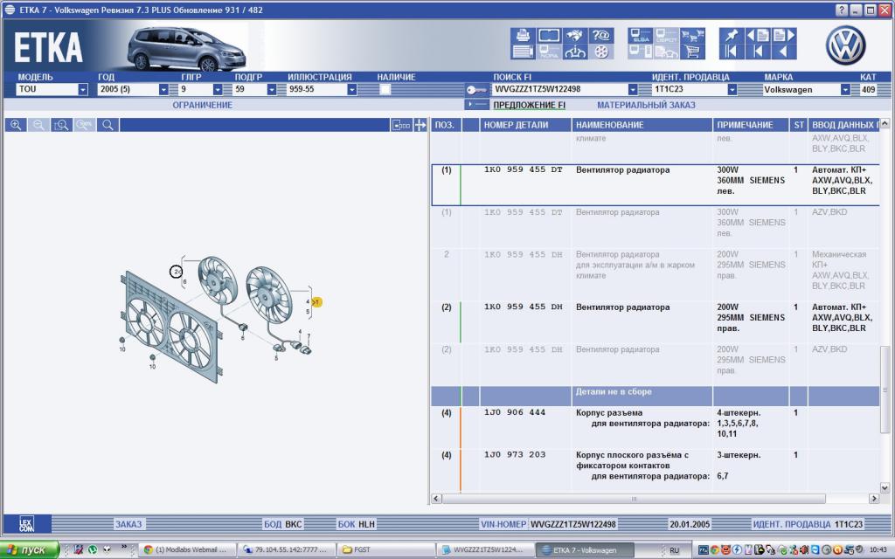Click the RU language indicator in taskbar
895x559 pixels.
pos(674,550)
